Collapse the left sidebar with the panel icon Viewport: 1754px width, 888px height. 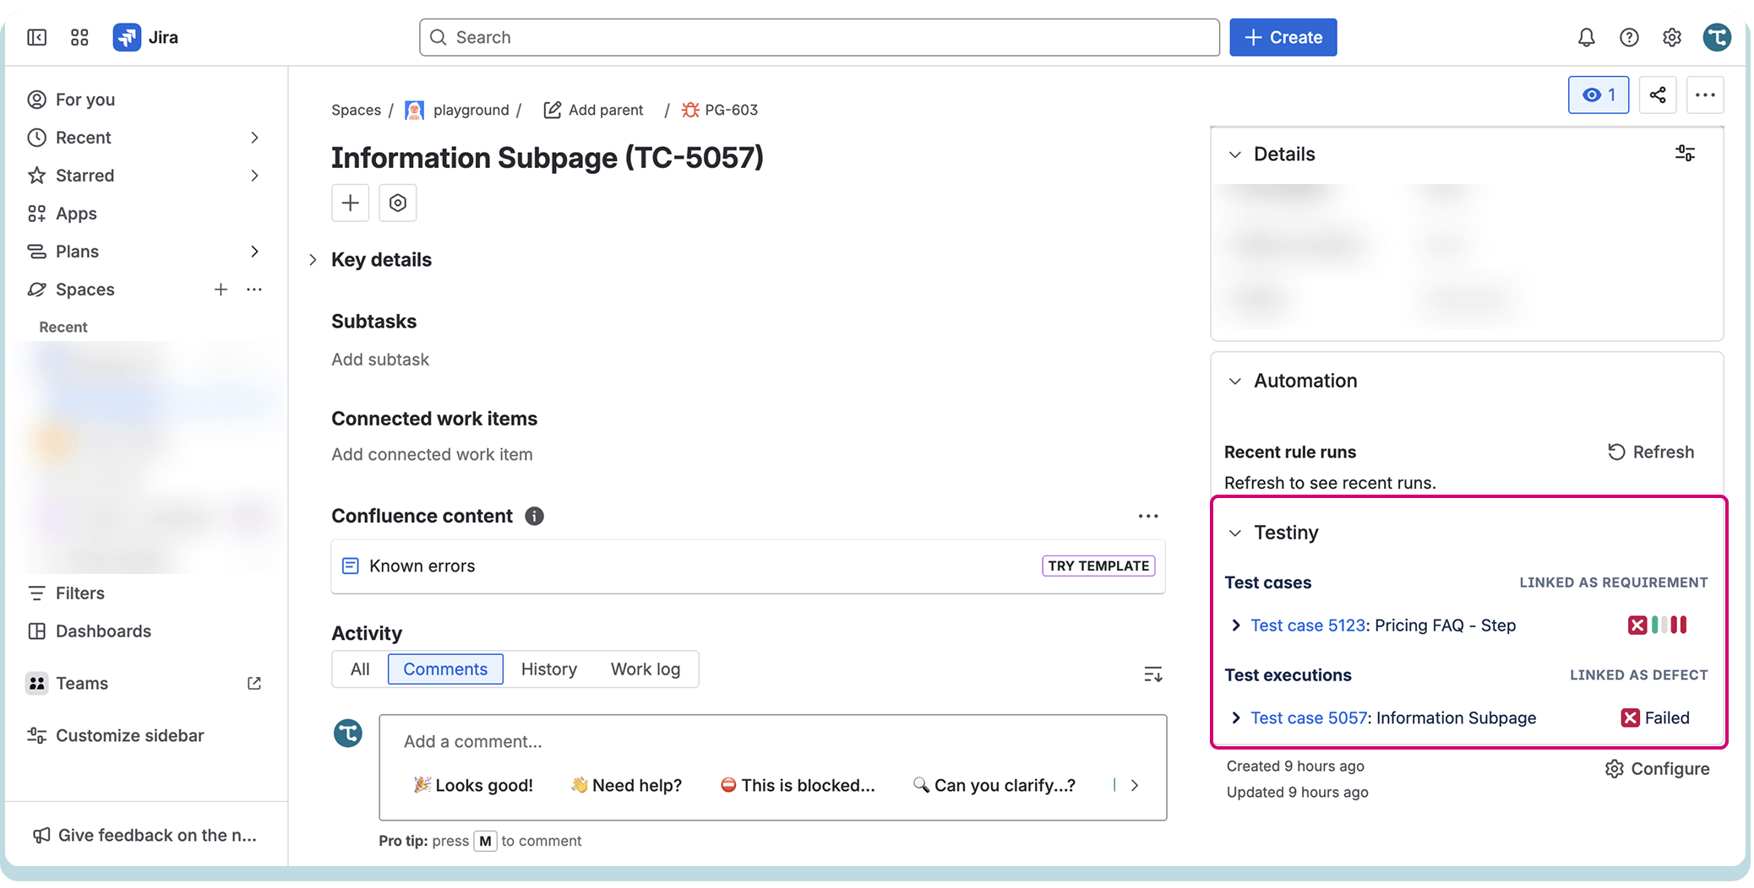[x=35, y=37]
